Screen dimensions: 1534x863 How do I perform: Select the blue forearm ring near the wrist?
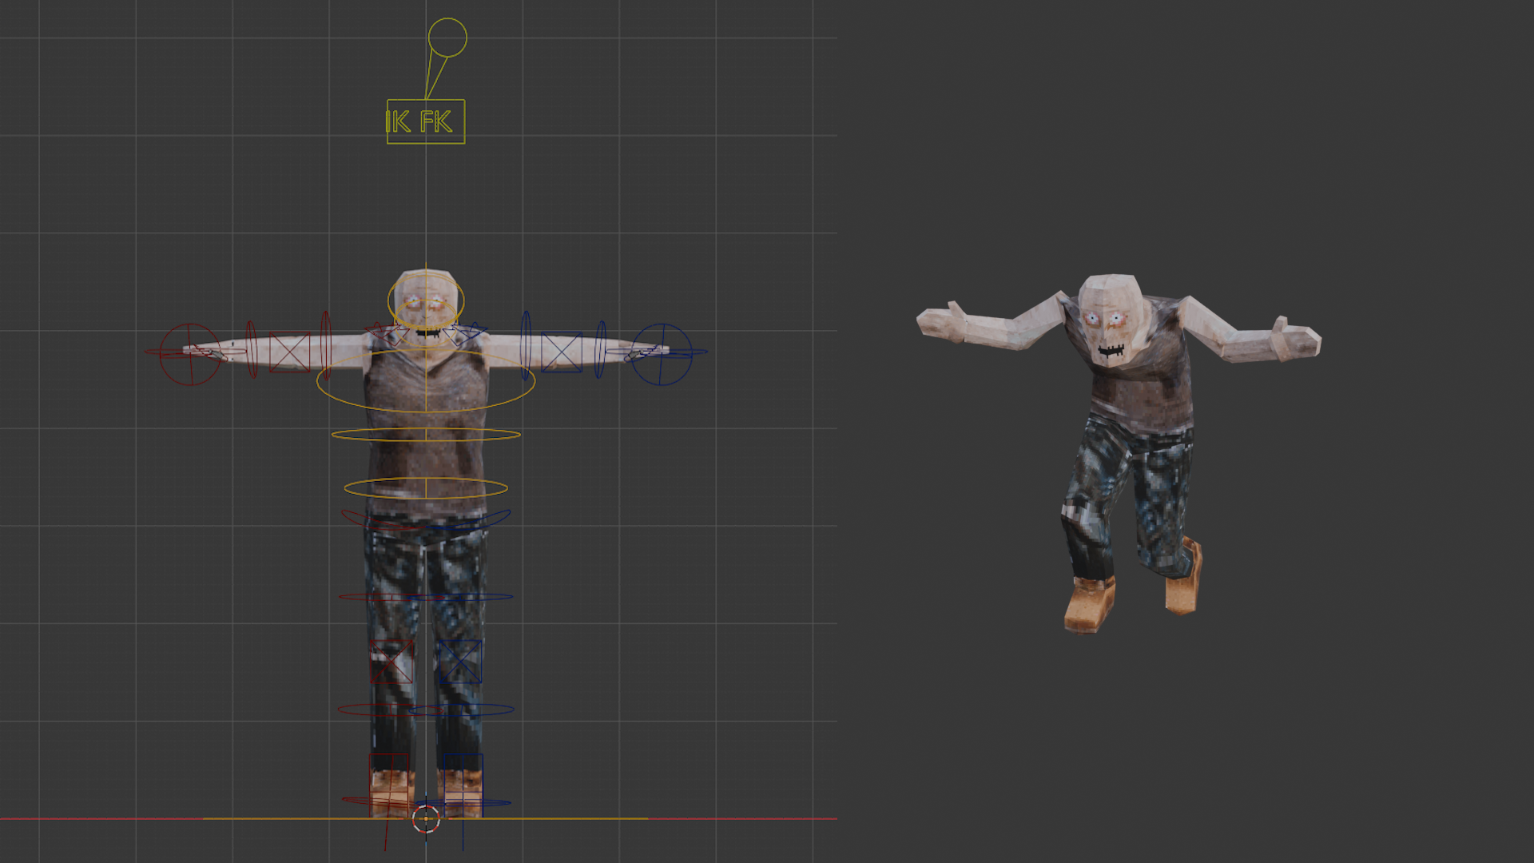click(600, 349)
